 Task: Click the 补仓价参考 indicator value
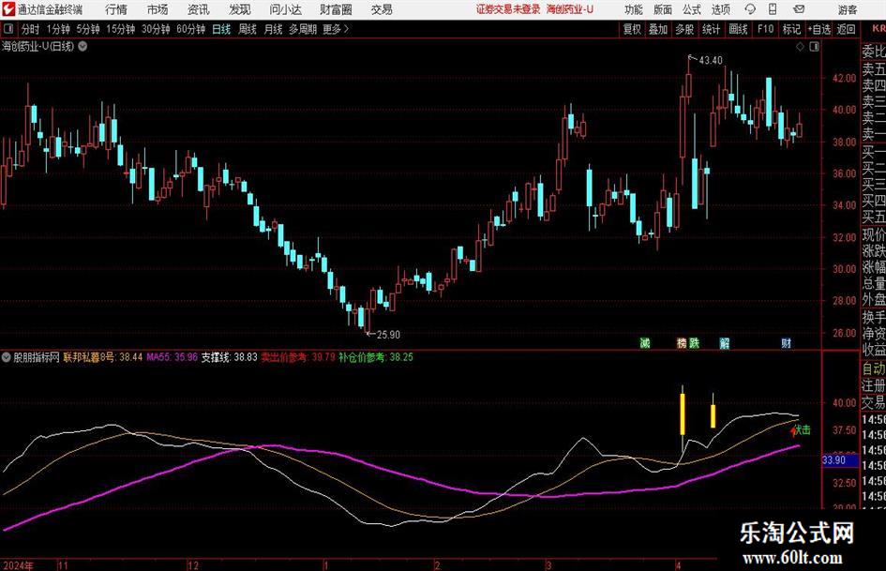pos(376,356)
